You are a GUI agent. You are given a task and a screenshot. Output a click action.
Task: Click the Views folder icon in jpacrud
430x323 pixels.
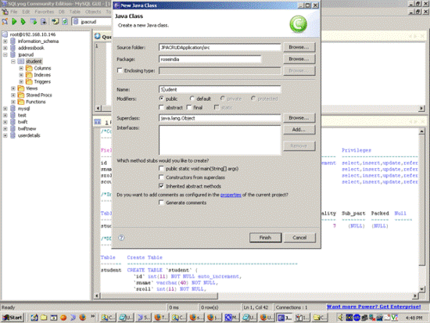(x=21, y=88)
